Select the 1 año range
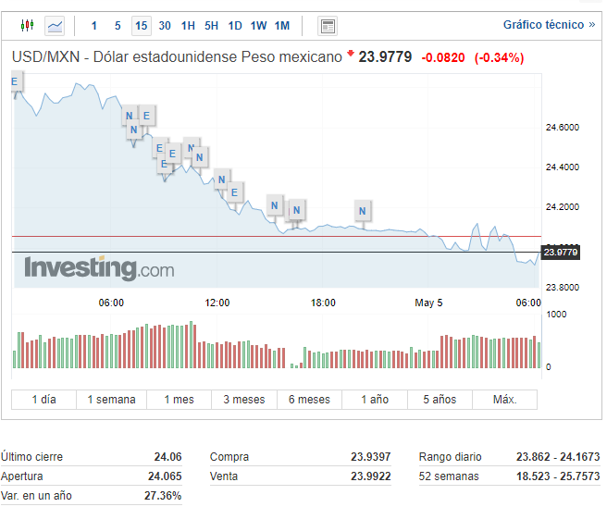 [374, 400]
